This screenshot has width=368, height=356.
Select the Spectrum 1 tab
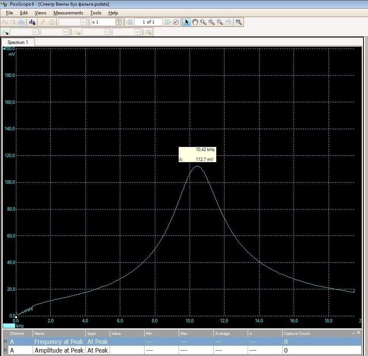click(18, 42)
